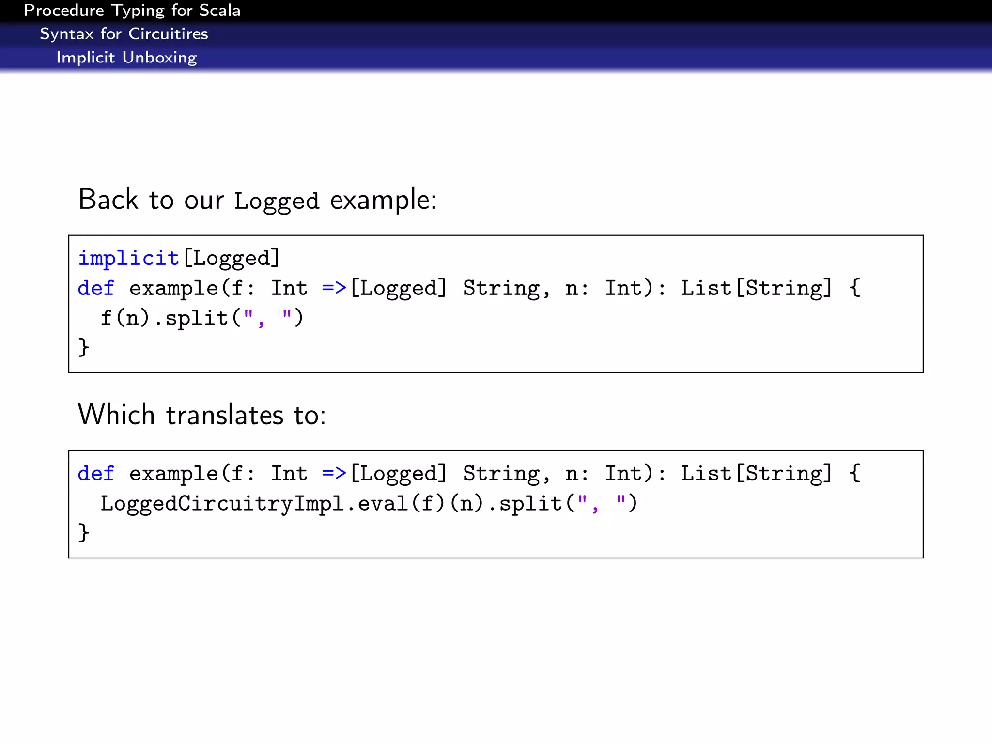Open the "Syntax for Circuitires" section link

124,34
